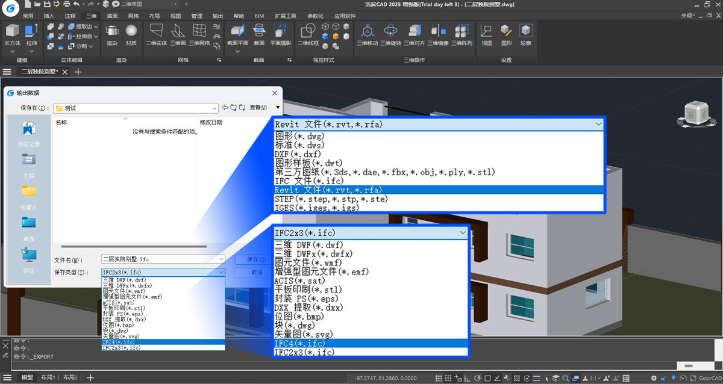Toggle the lock icon in the status bar

664,378
